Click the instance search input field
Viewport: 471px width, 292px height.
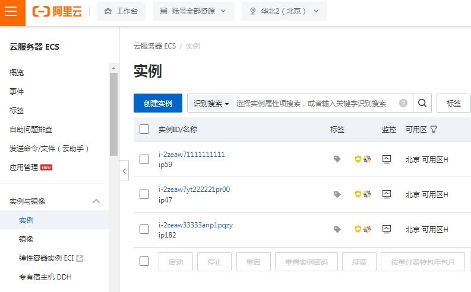(x=312, y=103)
